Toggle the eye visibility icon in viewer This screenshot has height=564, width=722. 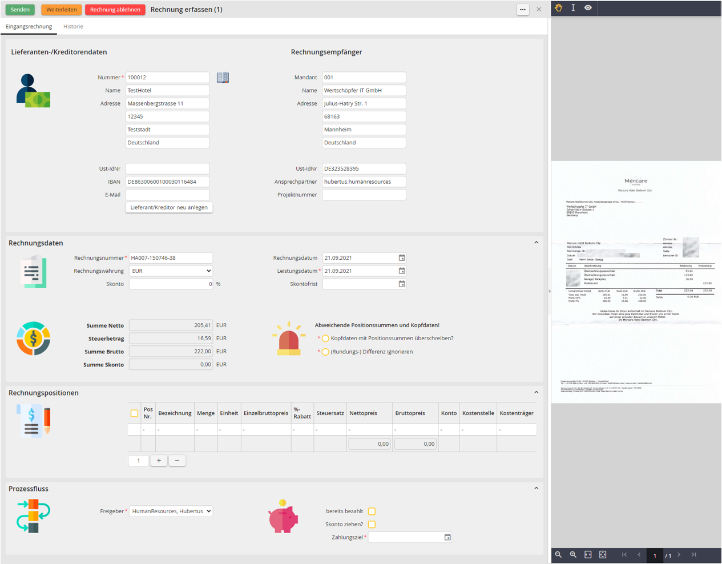click(x=588, y=8)
